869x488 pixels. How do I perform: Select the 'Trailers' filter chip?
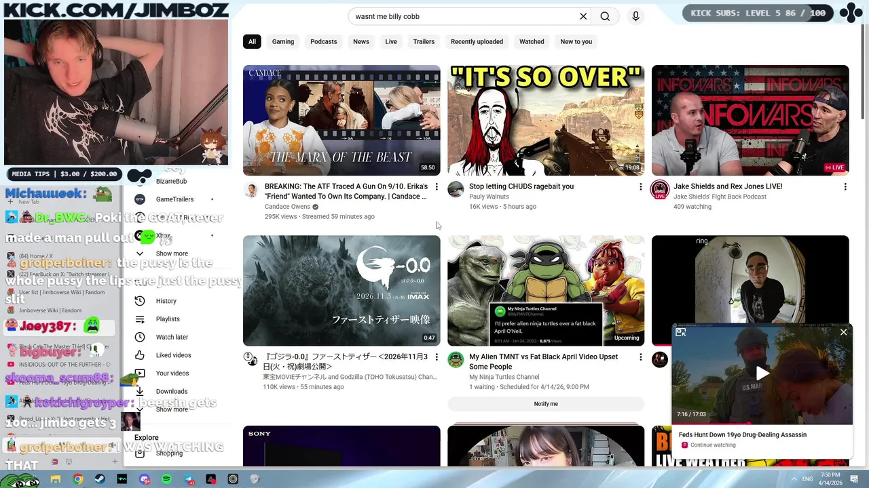(424, 41)
